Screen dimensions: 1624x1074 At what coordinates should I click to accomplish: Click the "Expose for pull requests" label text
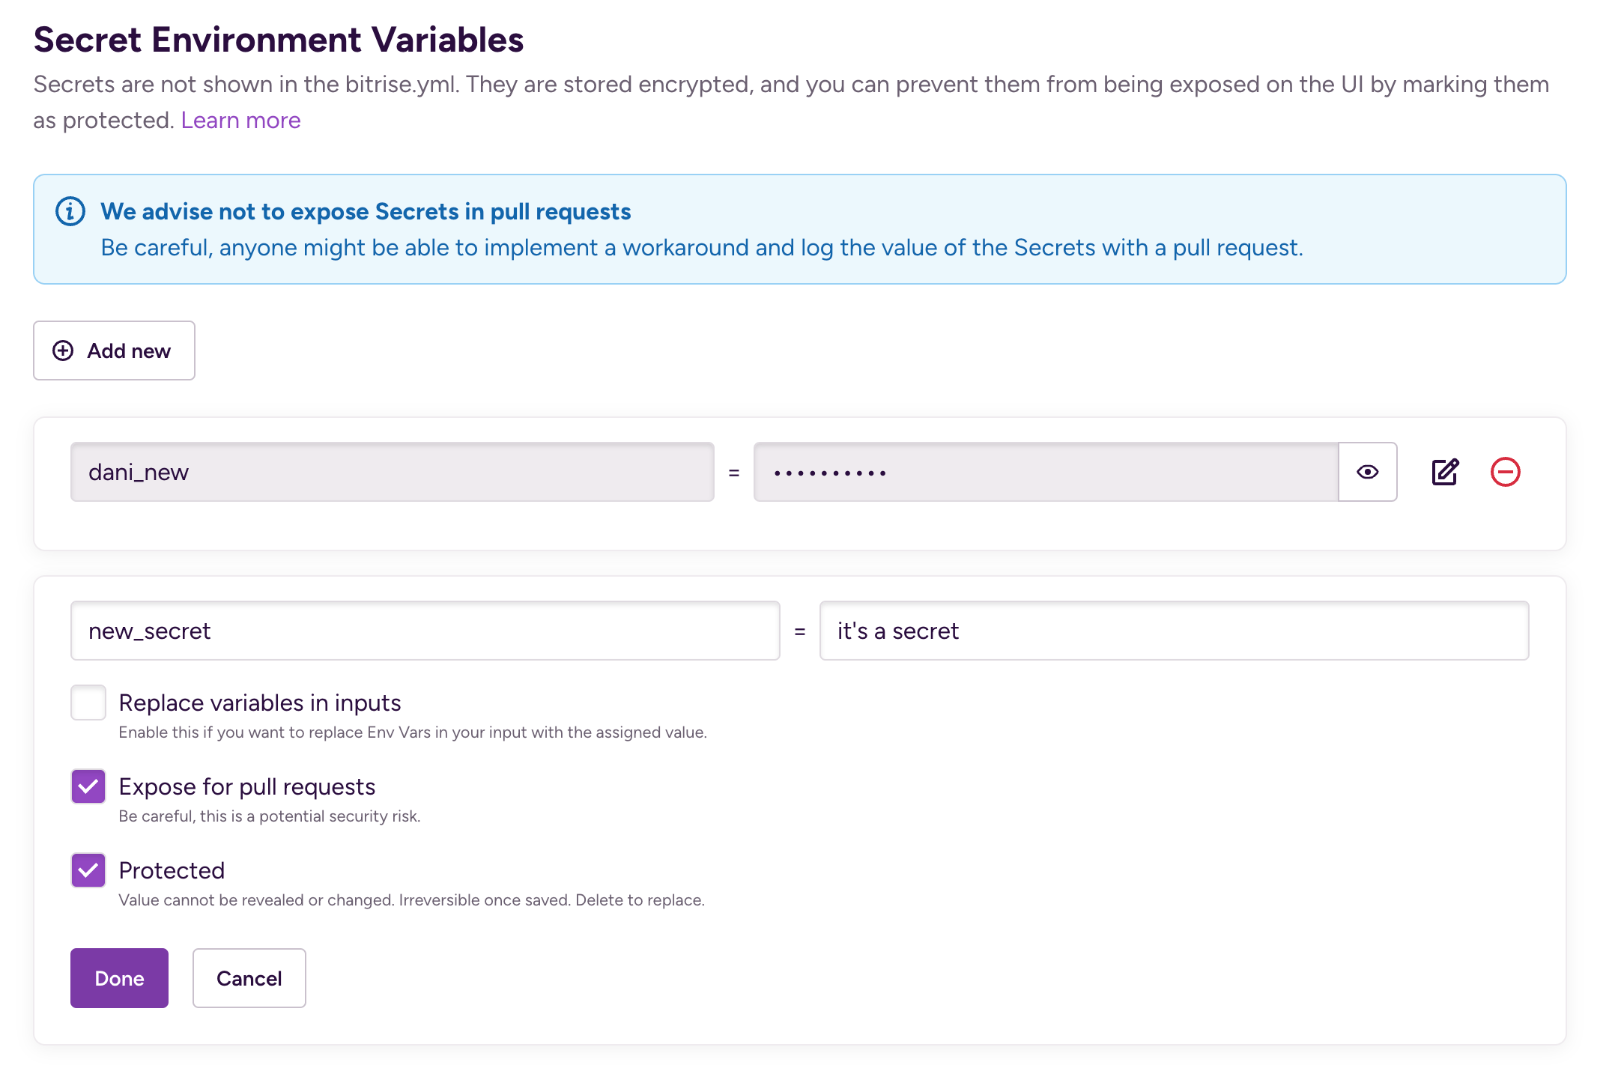click(x=246, y=786)
